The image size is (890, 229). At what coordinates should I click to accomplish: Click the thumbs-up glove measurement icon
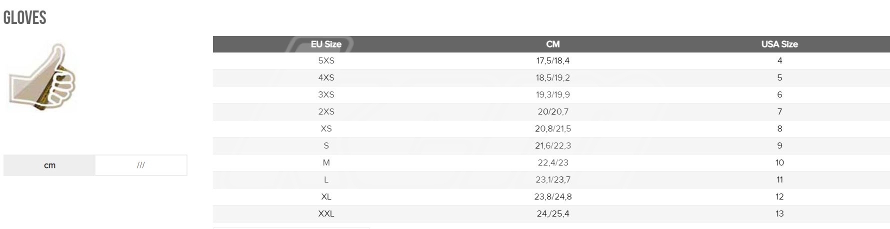click(x=42, y=77)
